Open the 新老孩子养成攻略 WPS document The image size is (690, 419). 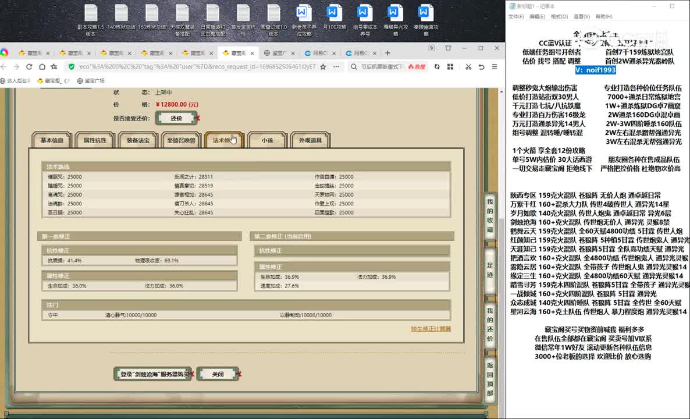click(304, 20)
